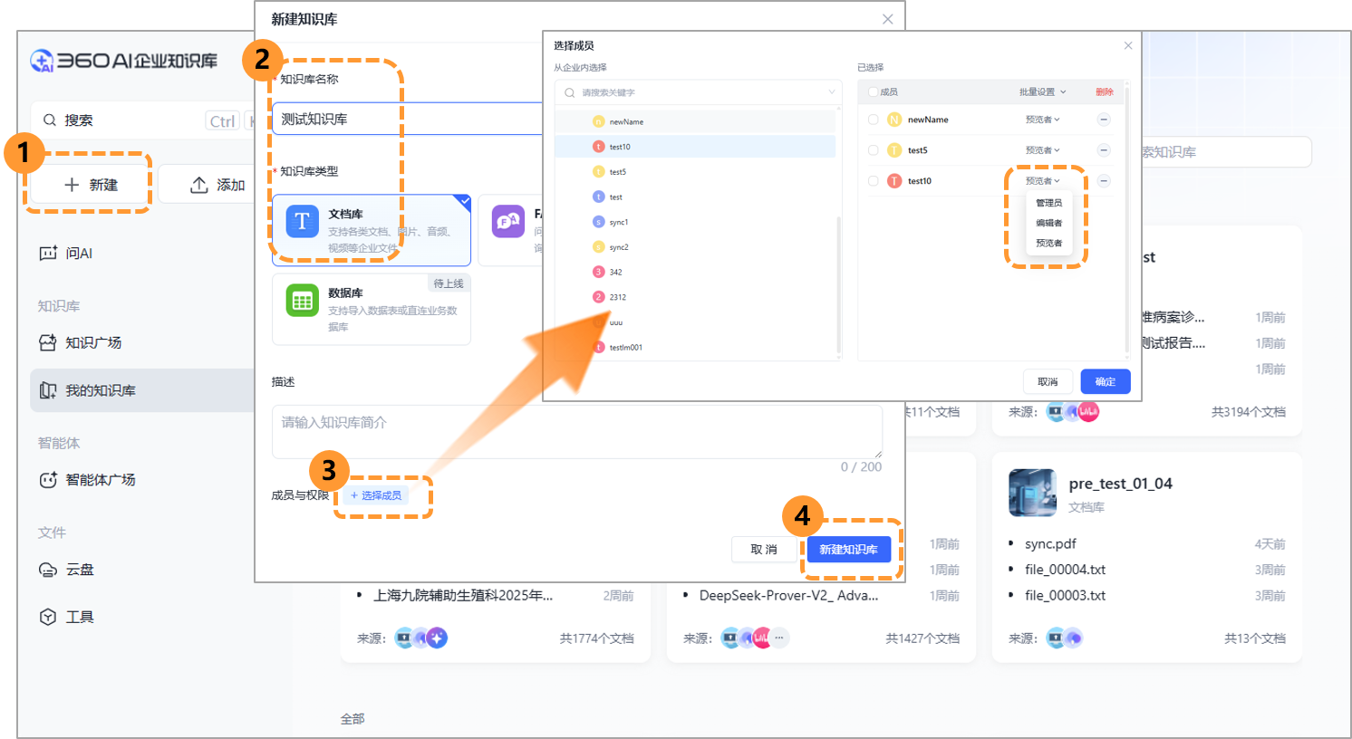Screen dimensions: 1352x739
Task: Click the 问AI chat icon in sidebar
Action: pyautogui.click(x=48, y=254)
